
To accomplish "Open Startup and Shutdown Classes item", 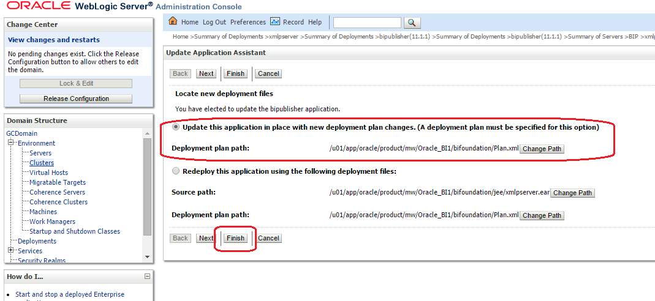I will 75,231.
